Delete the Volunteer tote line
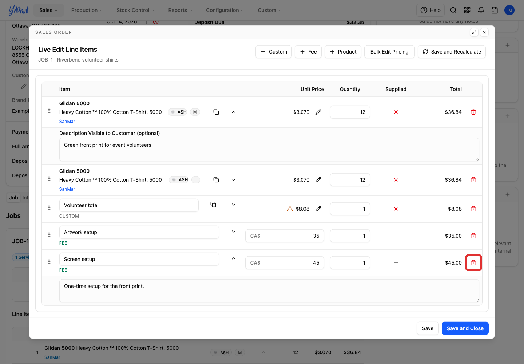The height and width of the screenshot is (364, 524). coord(473,209)
